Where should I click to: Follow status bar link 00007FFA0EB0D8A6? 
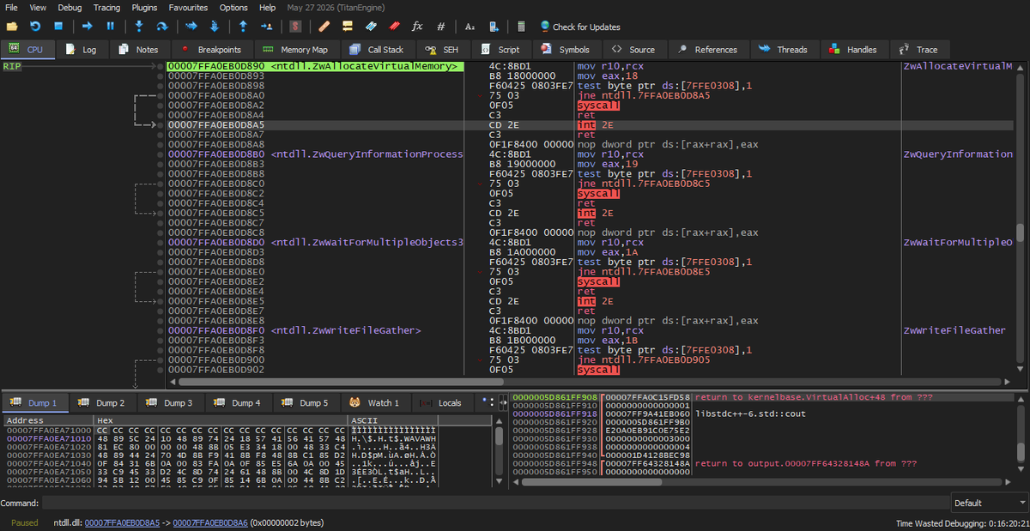coord(210,522)
